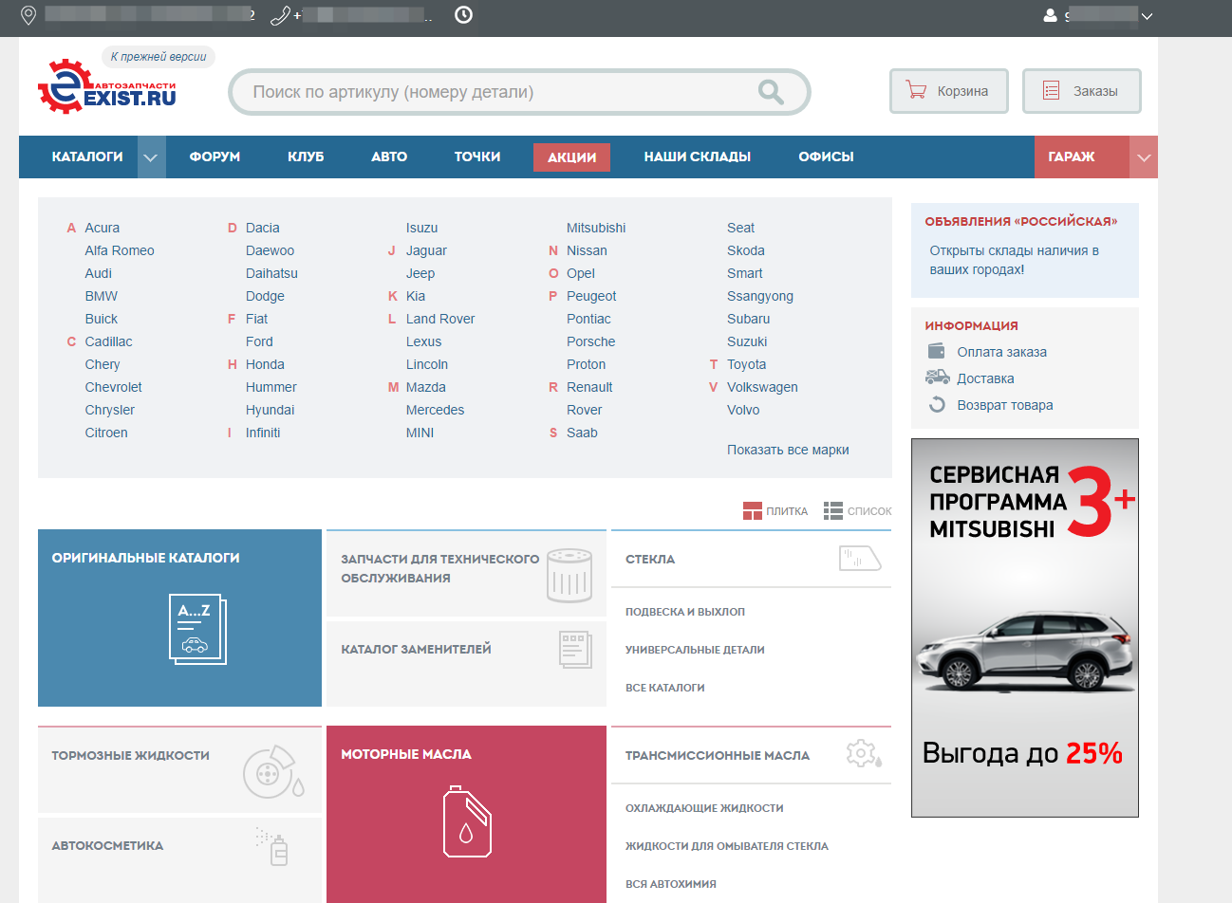1232x903 pixels.
Task: Click the oil filter icon for maintenance parts
Action: pyautogui.click(x=569, y=575)
